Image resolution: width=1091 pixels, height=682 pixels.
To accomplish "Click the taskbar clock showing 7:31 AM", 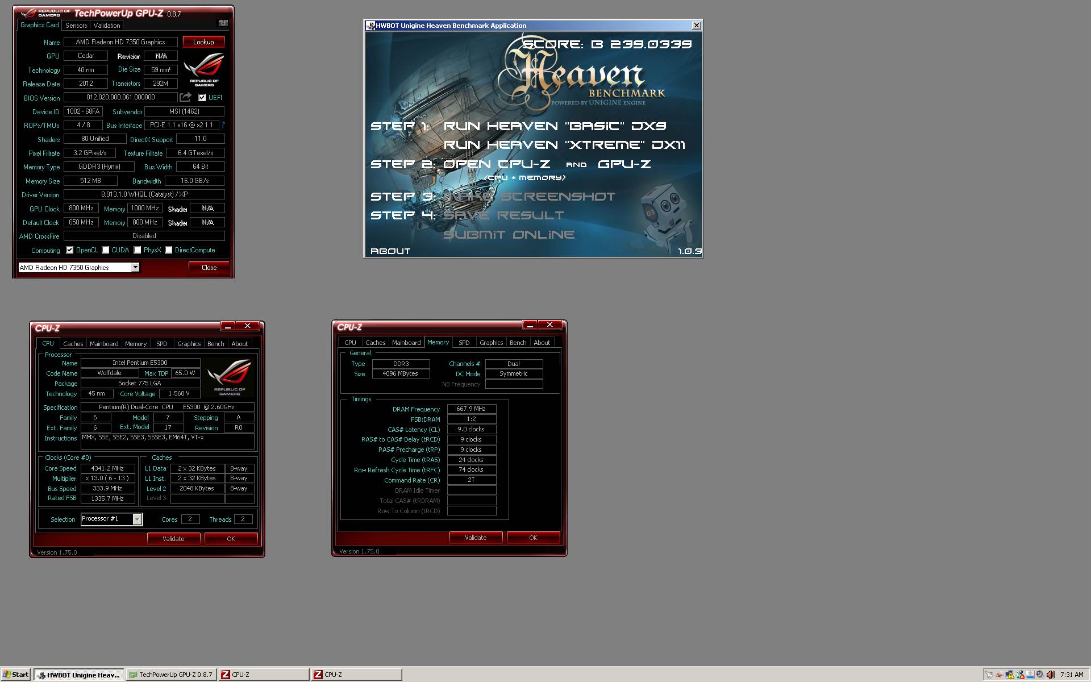I will (1071, 675).
